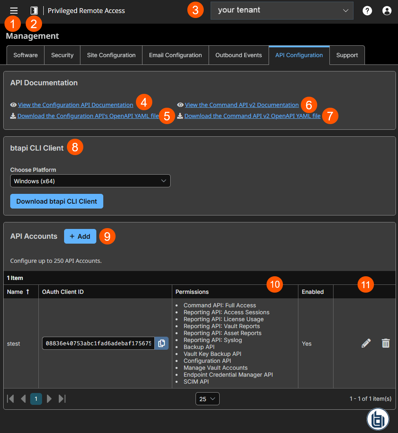Delete the stest API account with trash icon
Viewport: 398px width, 433px height.
[x=386, y=343]
